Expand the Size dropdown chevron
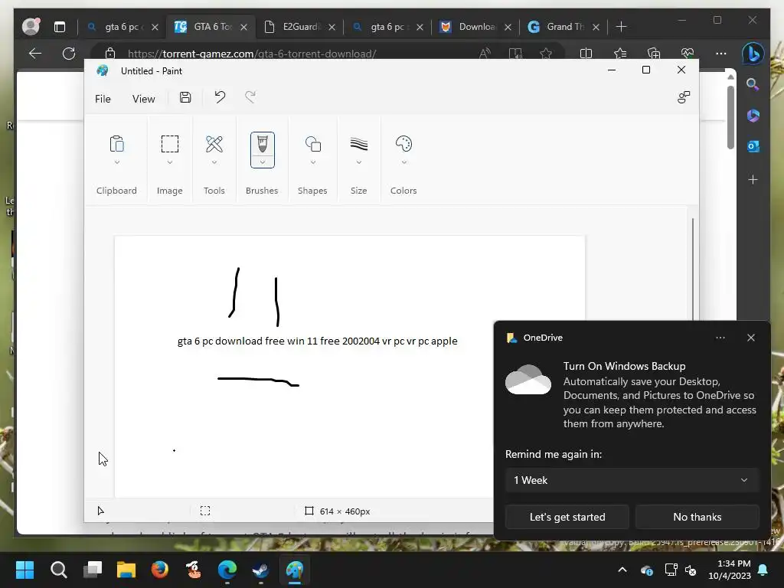 (359, 162)
